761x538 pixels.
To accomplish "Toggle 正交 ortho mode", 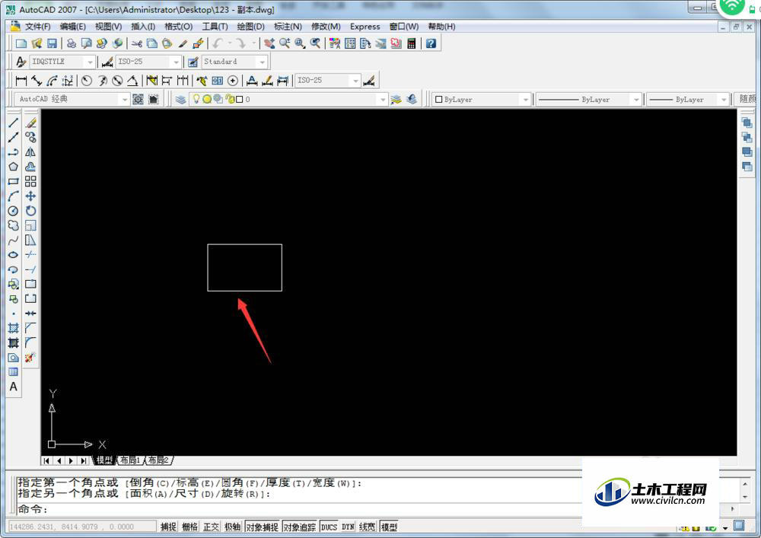I will pyautogui.click(x=211, y=527).
